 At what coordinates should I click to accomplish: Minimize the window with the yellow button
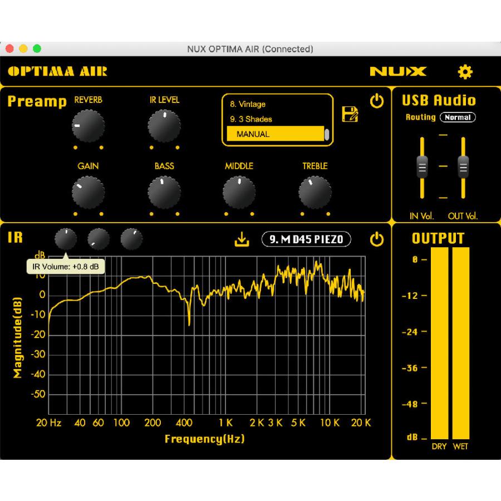(23, 48)
